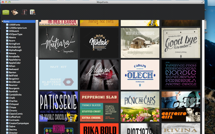Screen dimensions: 215x134
Task: Open the snowy cabin font thumbnail
Action: 140,43
